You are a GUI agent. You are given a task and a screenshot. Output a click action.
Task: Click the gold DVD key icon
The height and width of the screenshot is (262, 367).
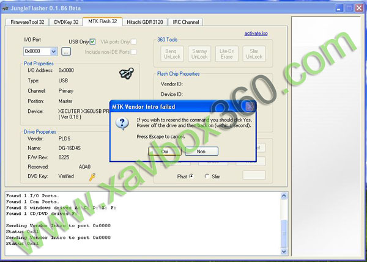tap(92, 177)
